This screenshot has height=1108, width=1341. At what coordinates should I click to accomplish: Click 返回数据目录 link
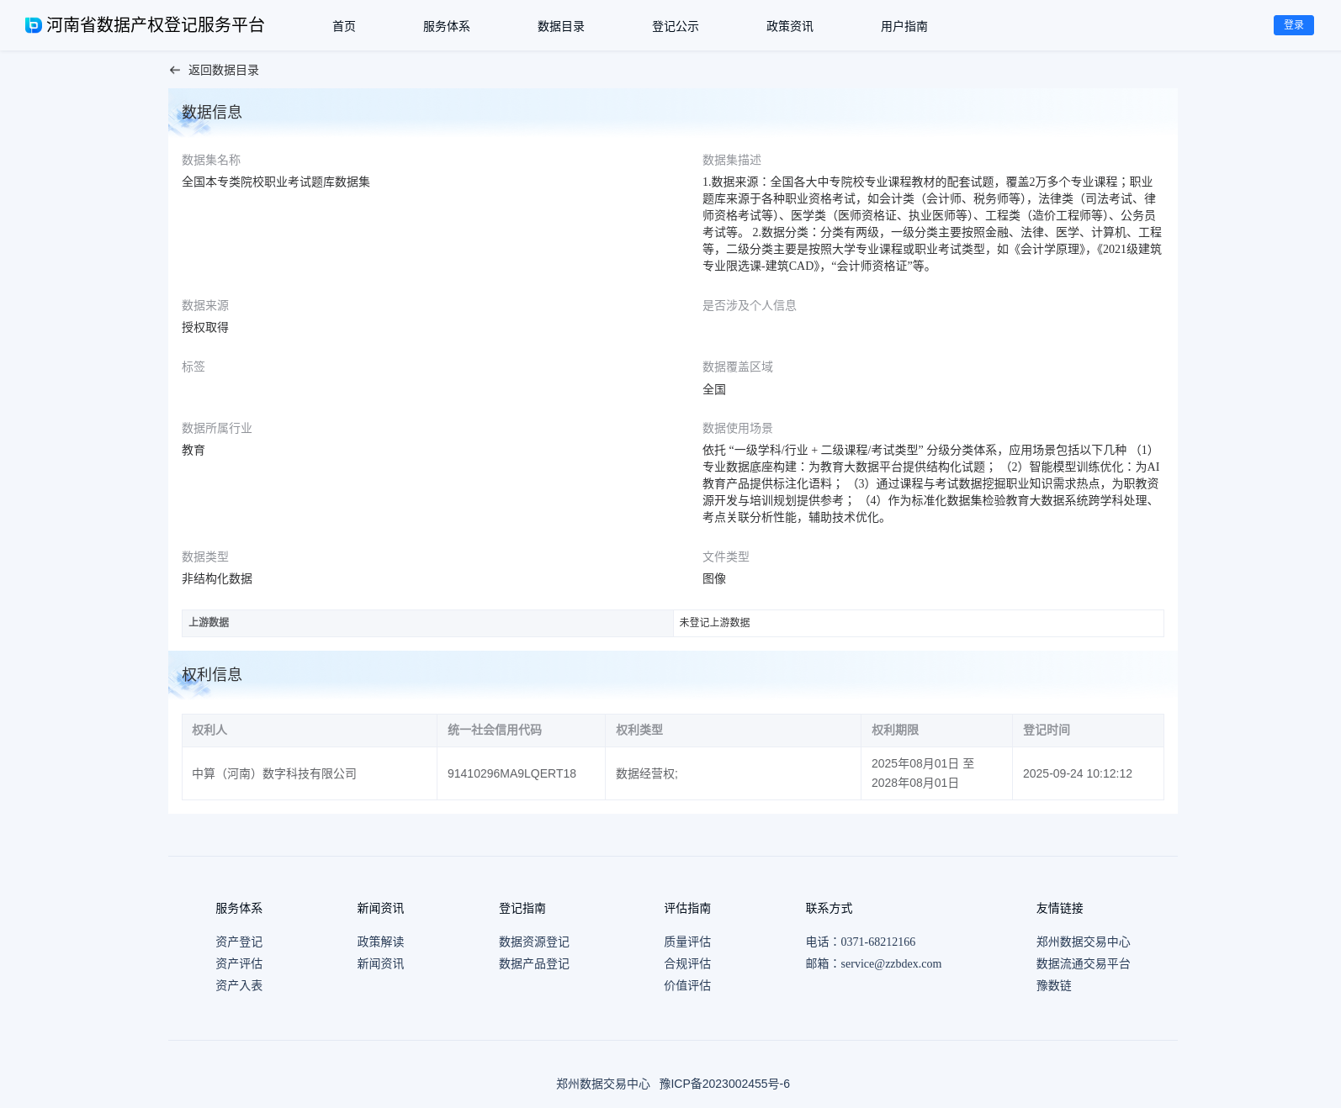224,71
